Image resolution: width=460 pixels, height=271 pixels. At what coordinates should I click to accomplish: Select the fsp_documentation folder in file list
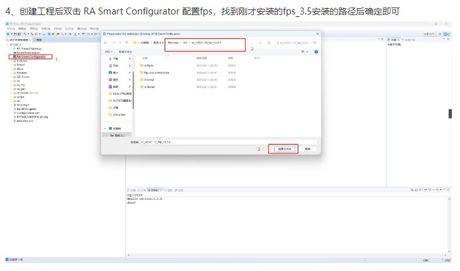coord(155,72)
